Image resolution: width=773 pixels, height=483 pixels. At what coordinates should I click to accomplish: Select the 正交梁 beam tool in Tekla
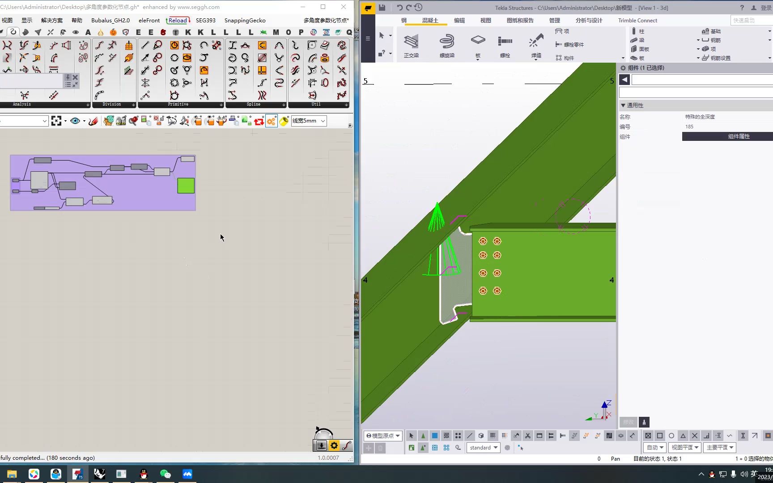tap(411, 46)
